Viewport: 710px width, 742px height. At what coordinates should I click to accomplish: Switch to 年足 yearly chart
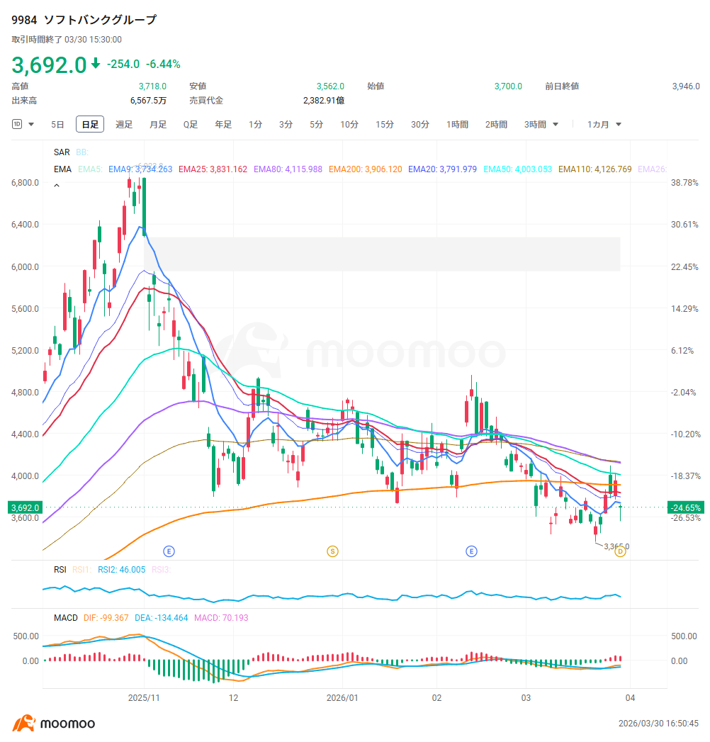coord(223,125)
